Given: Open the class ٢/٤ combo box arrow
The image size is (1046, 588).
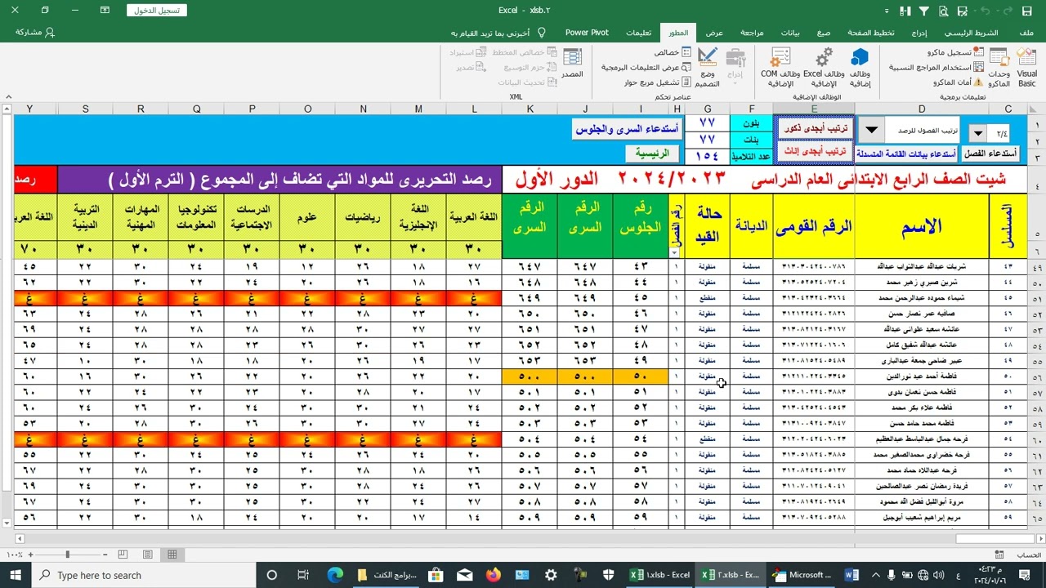Looking at the screenshot, I should (979, 132).
